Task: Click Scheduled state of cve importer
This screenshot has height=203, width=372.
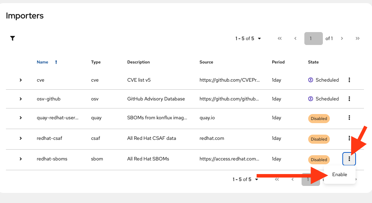Action: pos(324,80)
